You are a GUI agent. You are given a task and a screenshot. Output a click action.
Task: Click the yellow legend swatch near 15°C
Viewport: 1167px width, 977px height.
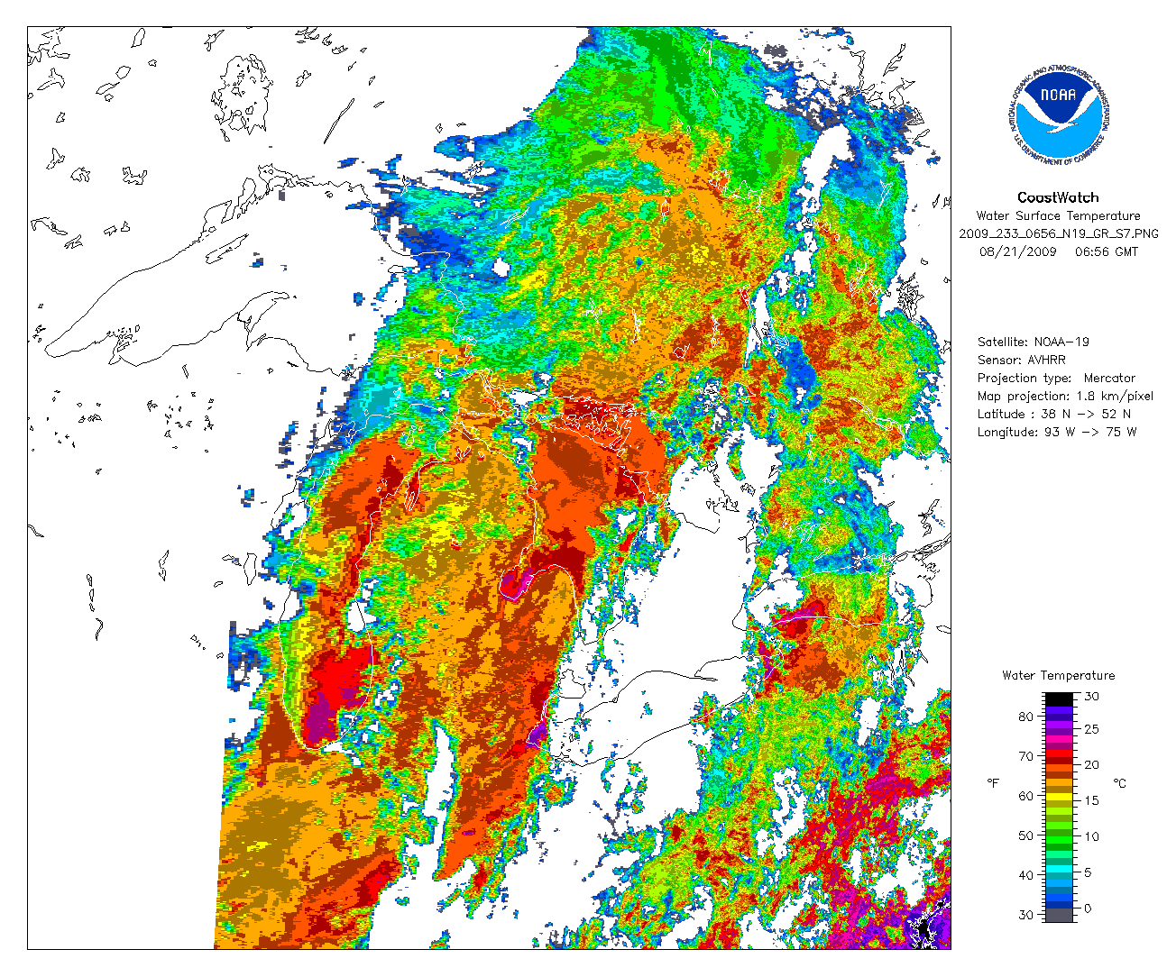point(1059,797)
